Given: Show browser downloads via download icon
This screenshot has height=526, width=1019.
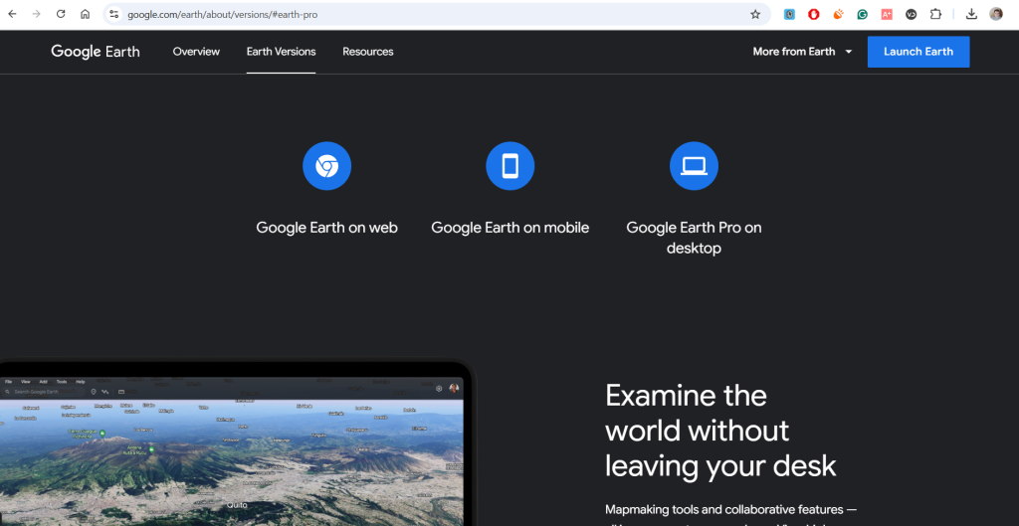Looking at the screenshot, I should (x=971, y=14).
